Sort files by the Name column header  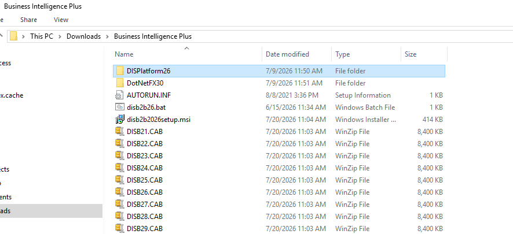(x=188, y=54)
